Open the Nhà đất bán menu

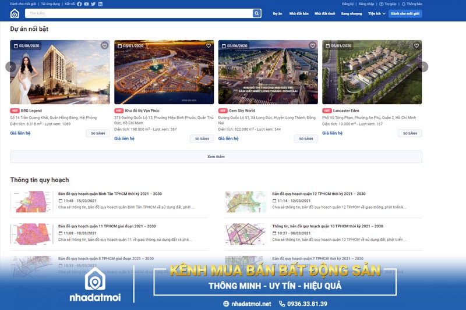click(299, 13)
